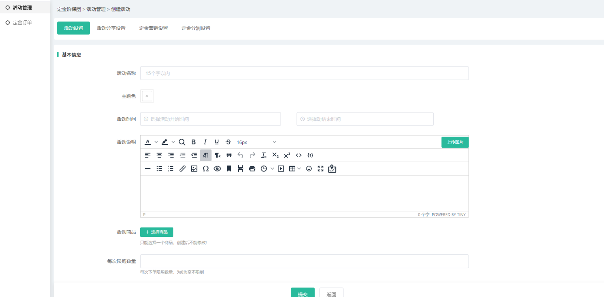Viewport: 604px width, 297px height.
Task: Open the 主题色 color picker swatch
Action: pos(147,96)
